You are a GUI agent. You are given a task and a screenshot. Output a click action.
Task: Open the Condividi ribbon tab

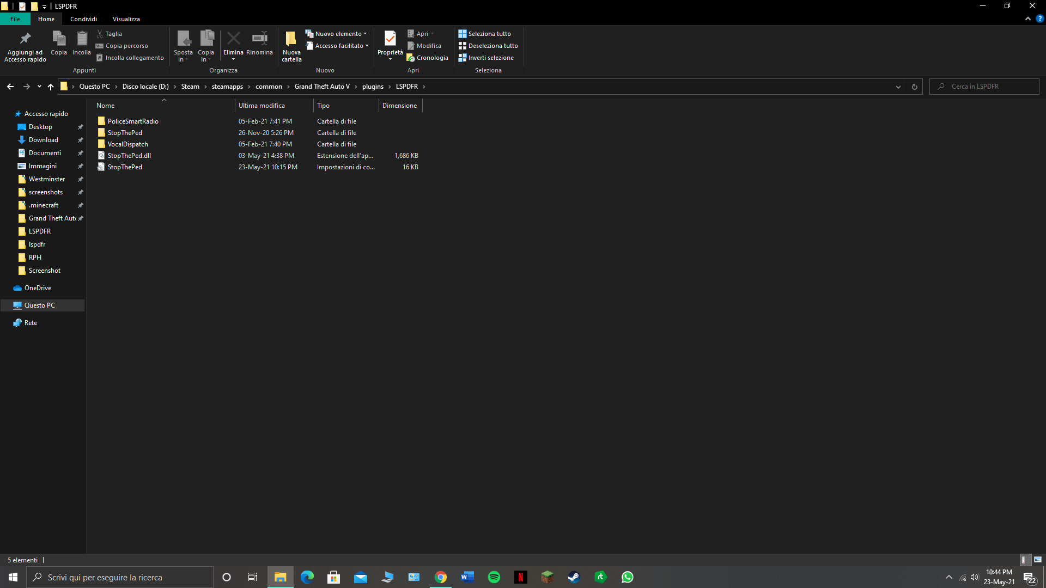[83, 19]
